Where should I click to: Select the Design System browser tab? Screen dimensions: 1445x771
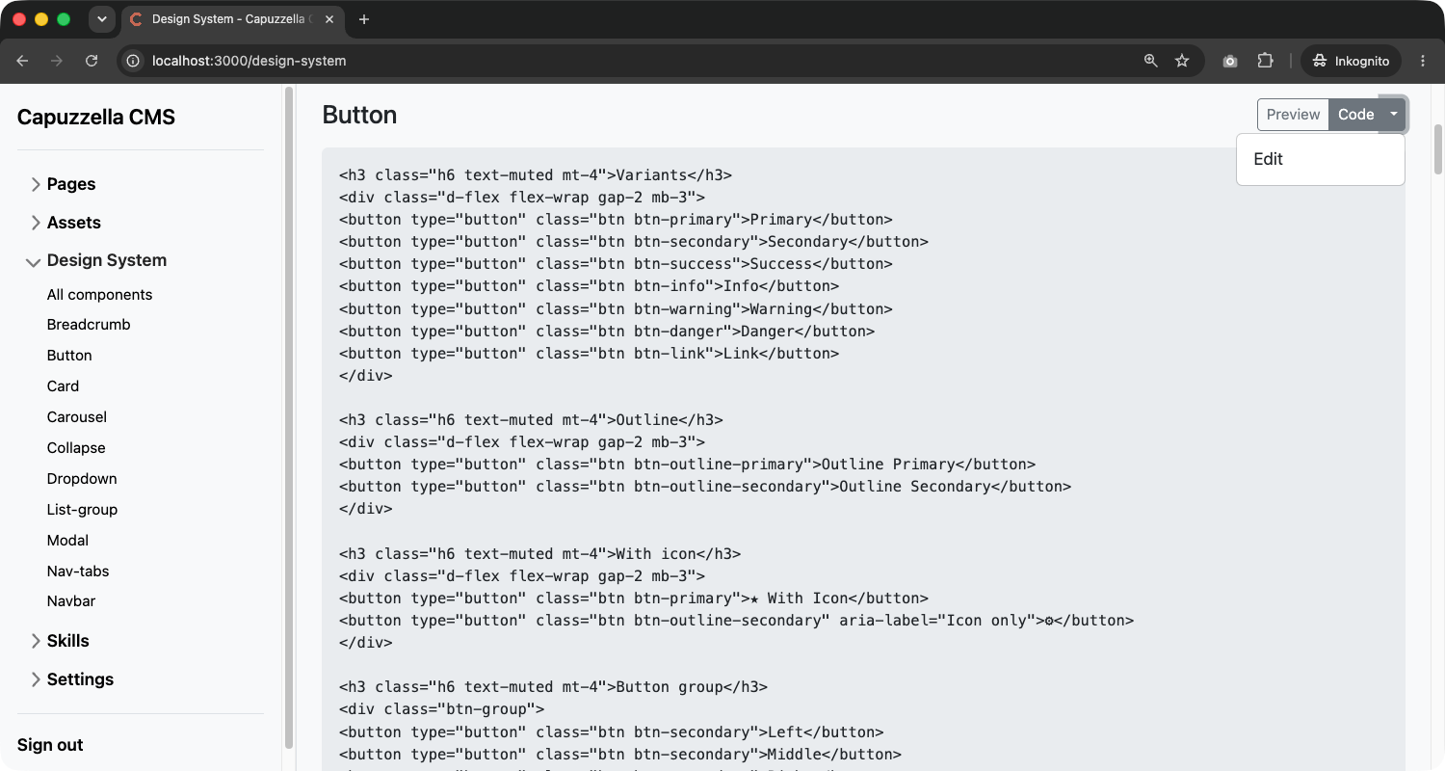[x=233, y=19]
